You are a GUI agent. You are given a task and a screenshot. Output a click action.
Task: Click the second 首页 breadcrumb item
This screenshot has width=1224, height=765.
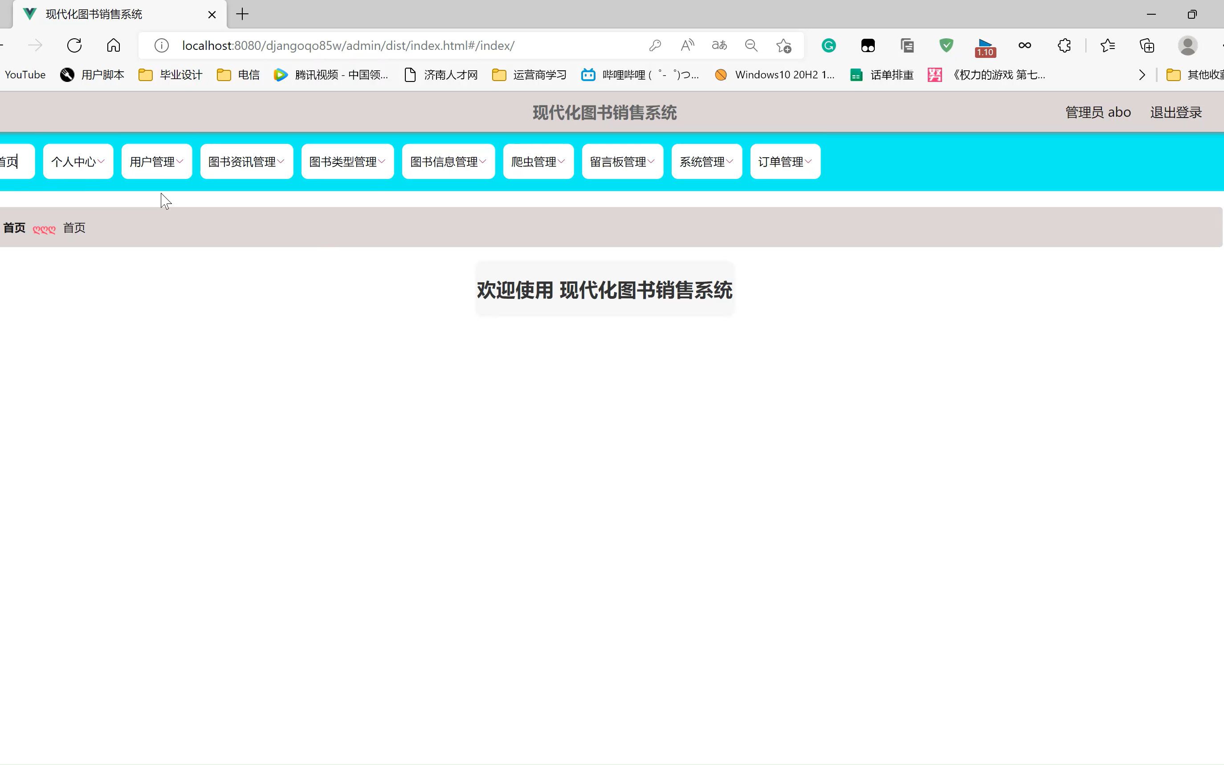tap(74, 228)
